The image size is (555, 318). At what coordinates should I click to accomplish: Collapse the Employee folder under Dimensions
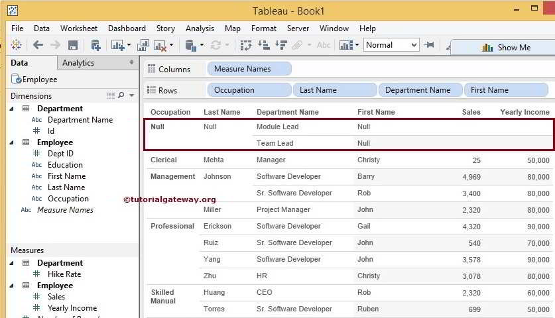coord(13,142)
